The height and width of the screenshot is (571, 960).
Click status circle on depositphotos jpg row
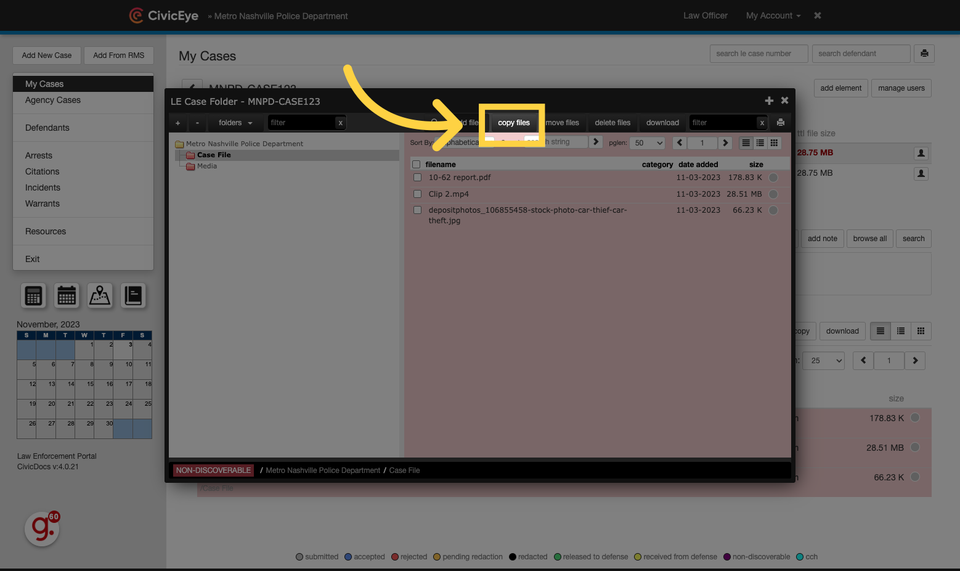click(x=773, y=210)
